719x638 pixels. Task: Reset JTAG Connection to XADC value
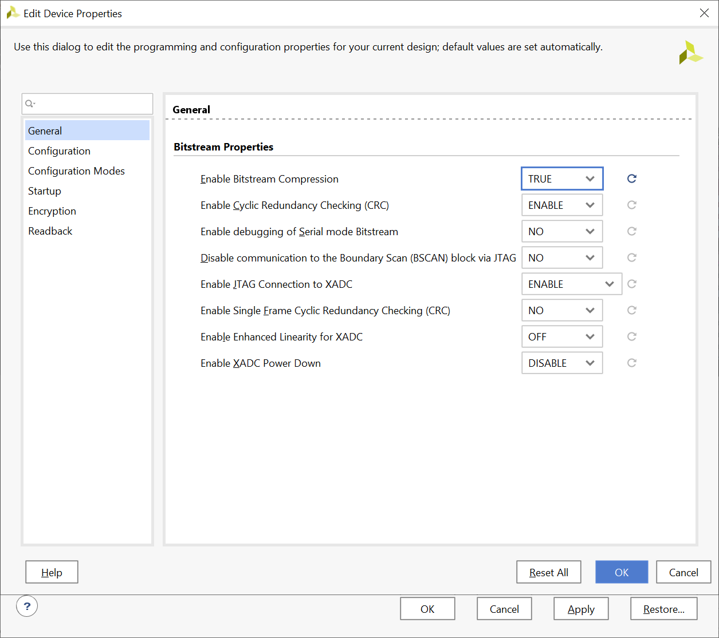[x=632, y=284]
